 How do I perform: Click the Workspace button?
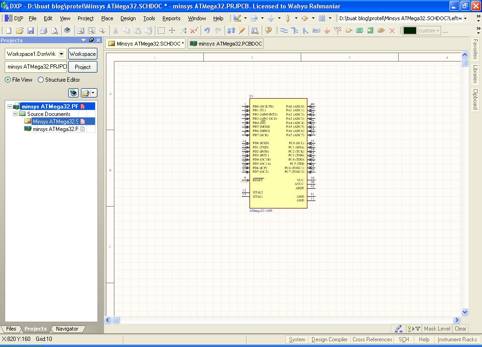(x=83, y=54)
